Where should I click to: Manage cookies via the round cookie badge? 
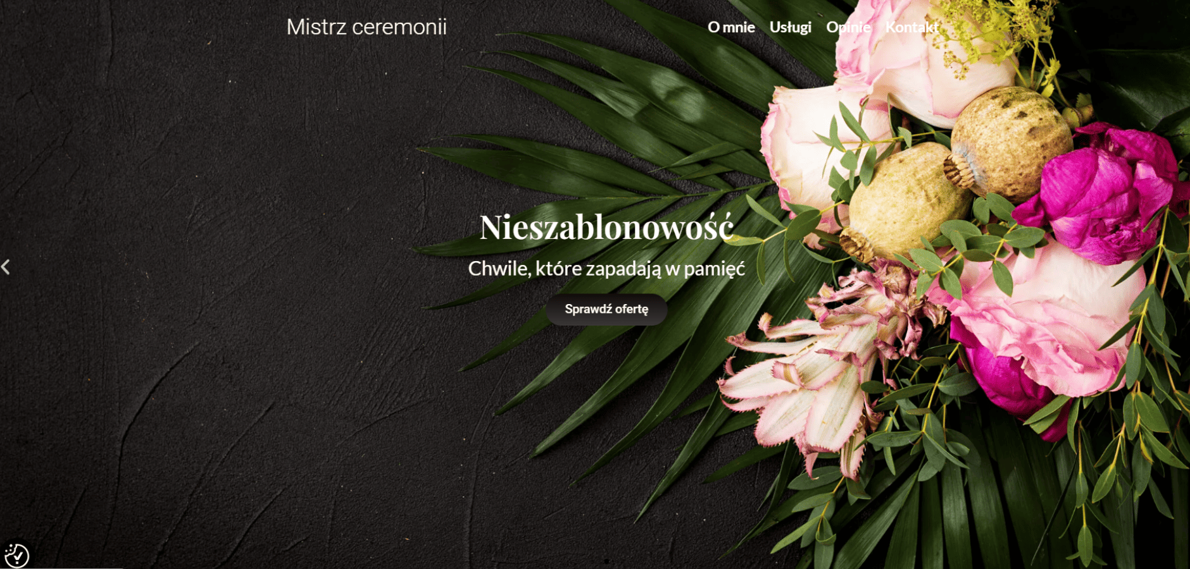16,555
